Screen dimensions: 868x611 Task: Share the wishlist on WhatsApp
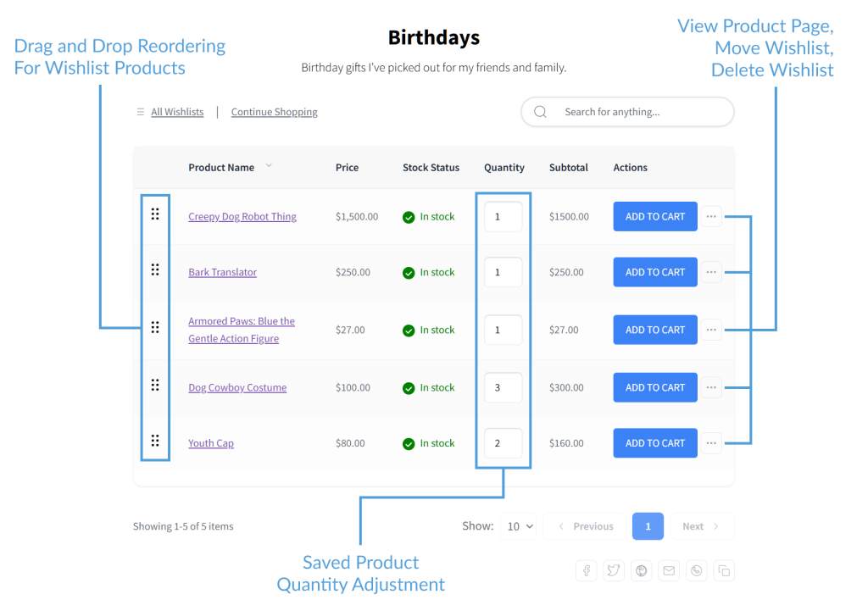pyautogui.click(x=696, y=570)
